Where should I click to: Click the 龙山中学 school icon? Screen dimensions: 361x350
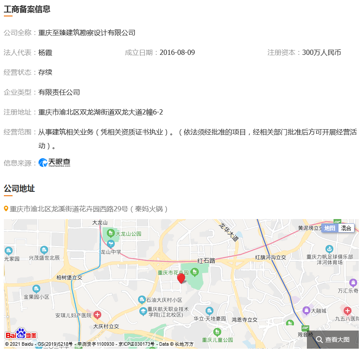click(111, 244)
